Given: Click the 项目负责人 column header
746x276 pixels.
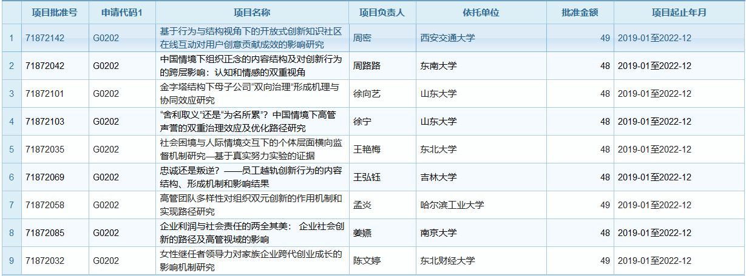Looking at the screenshot, I should 382,13.
